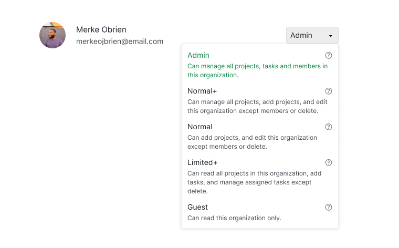Click the Limited+ description about reading all projects
399x248 pixels.
[x=255, y=182]
